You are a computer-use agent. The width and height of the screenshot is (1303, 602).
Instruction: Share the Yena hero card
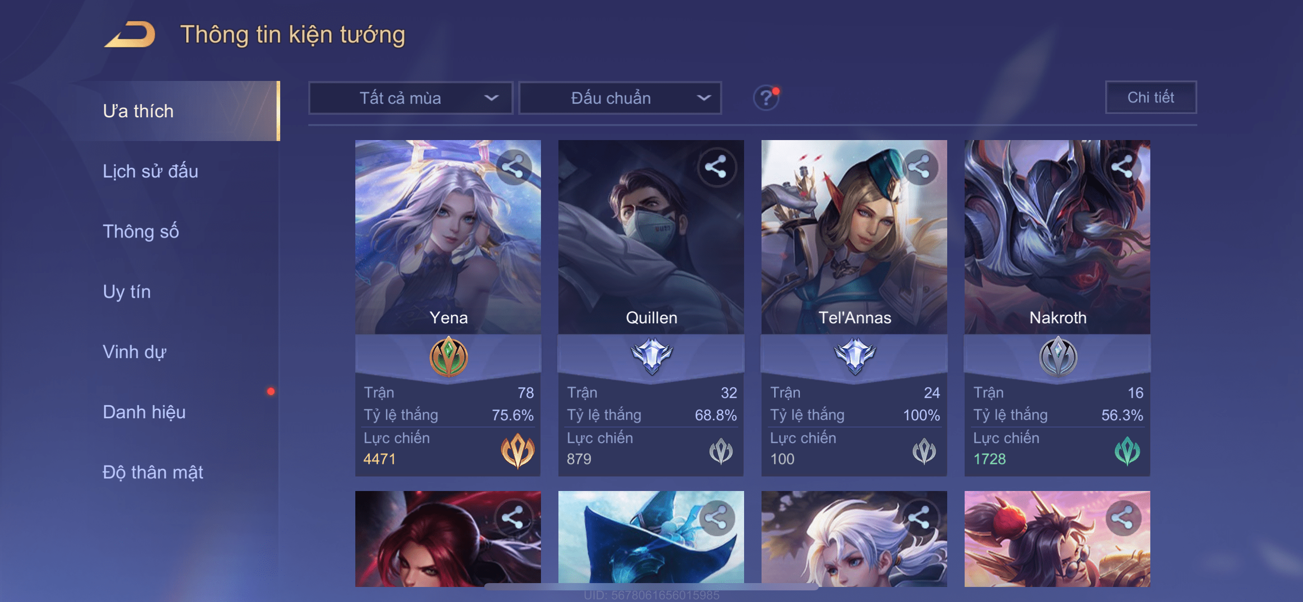pyautogui.click(x=513, y=167)
